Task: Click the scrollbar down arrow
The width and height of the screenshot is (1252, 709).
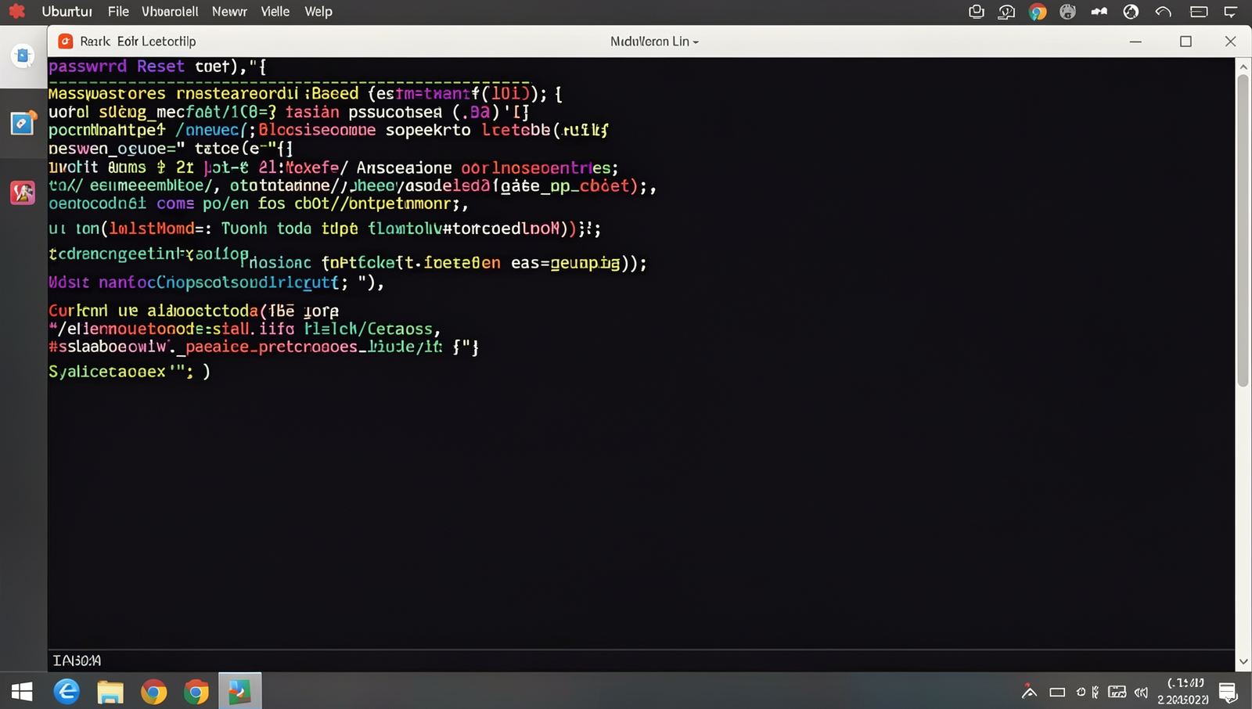Action: click(x=1243, y=662)
